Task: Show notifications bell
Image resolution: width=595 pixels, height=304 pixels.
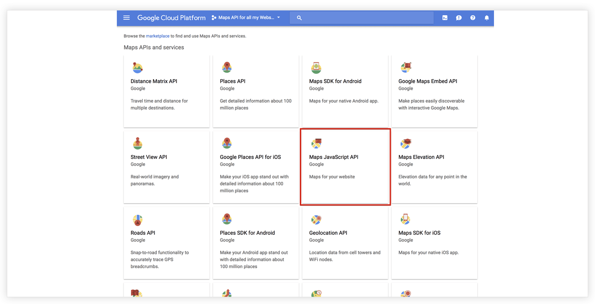Action: point(486,18)
